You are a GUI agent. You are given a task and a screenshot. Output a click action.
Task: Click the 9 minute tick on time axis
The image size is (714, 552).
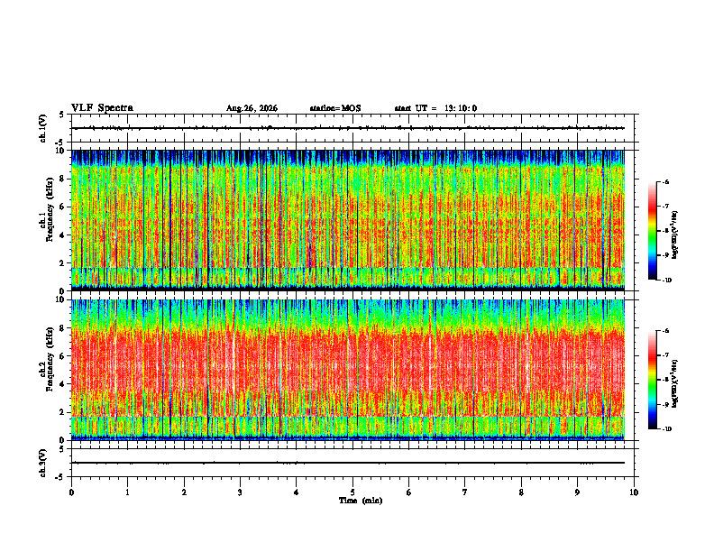(x=577, y=492)
